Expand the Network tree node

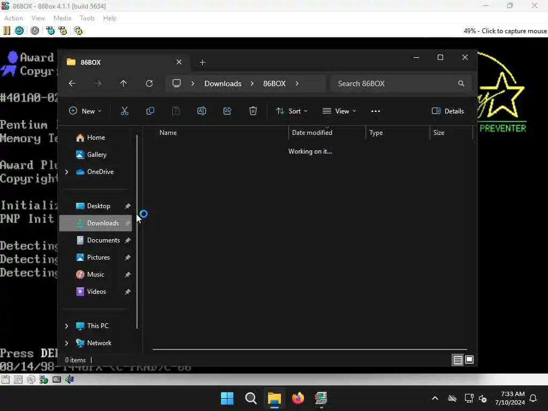67,343
